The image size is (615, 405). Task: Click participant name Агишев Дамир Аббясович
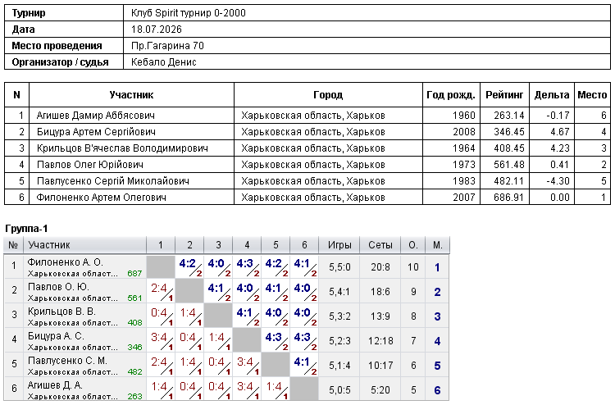[x=95, y=116]
